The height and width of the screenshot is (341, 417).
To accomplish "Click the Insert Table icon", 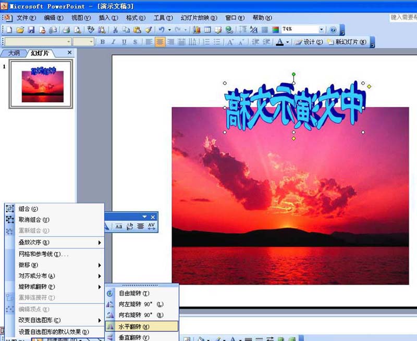I will coord(207,30).
